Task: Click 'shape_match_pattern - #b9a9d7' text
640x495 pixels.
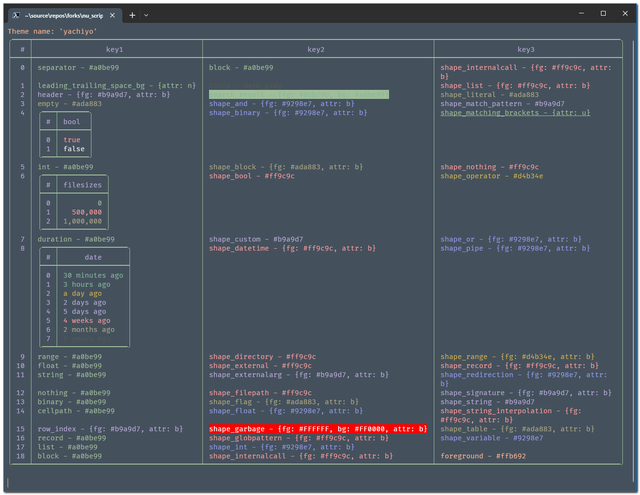Action: click(502, 104)
